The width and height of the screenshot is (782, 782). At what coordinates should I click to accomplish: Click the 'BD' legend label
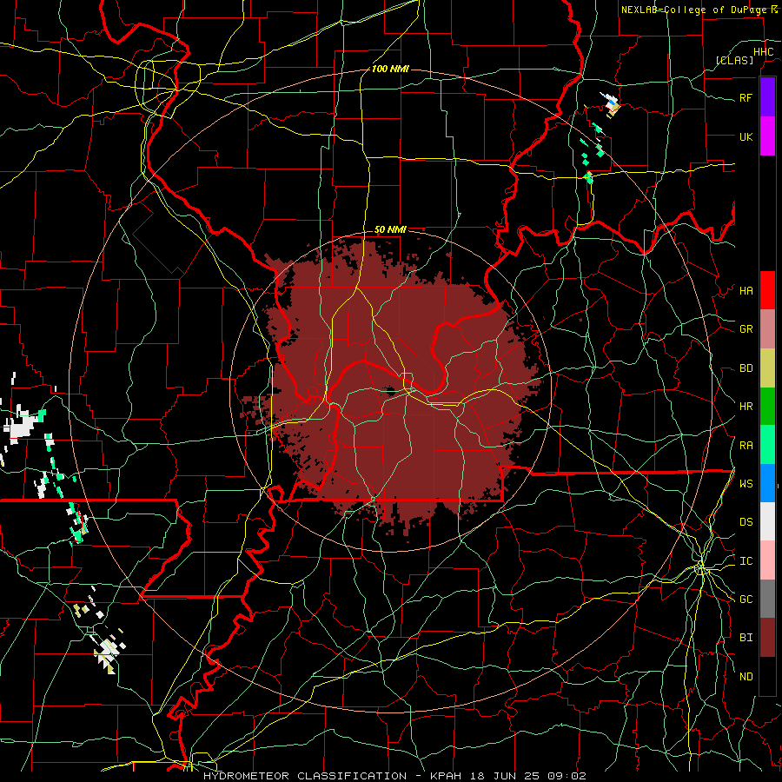746,368
